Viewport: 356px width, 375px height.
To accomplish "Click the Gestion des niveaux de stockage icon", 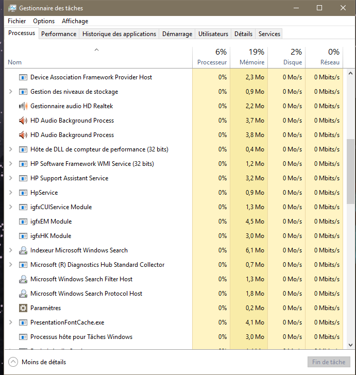I will [23, 92].
